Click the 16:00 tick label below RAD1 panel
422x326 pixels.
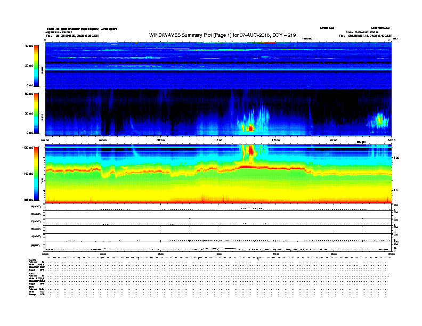point(276,140)
